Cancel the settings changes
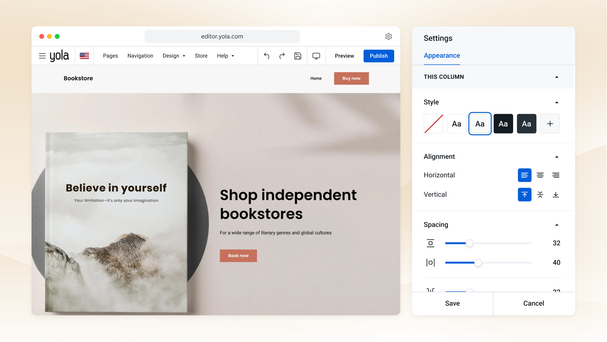The height and width of the screenshot is (342, 607). [534, 303]
